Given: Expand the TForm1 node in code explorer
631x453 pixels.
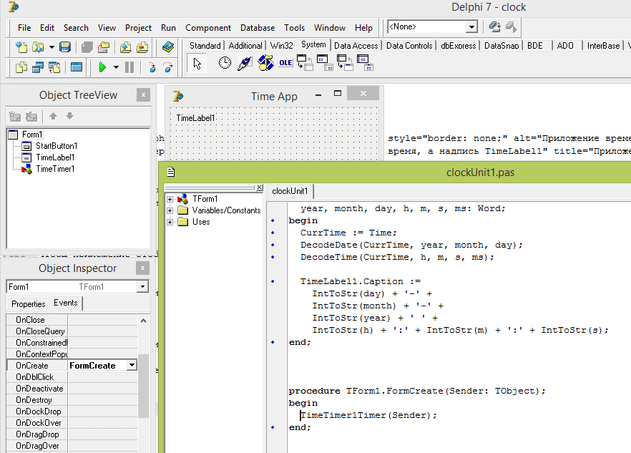Looking at the screenshot, I should click(x=170, y=199).
